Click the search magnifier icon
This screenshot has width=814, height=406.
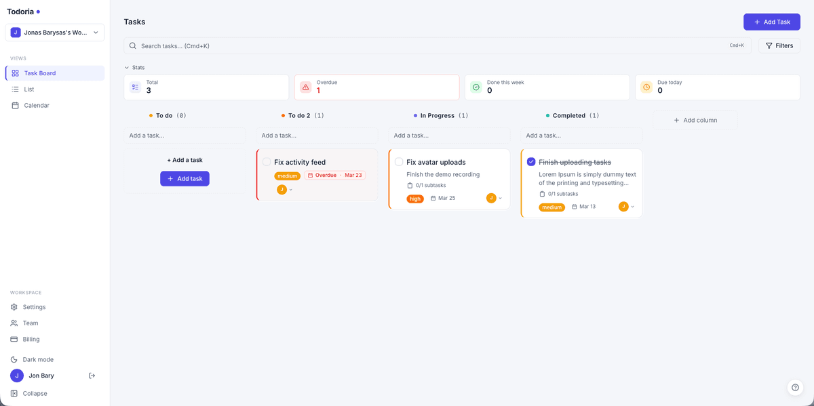133,46
